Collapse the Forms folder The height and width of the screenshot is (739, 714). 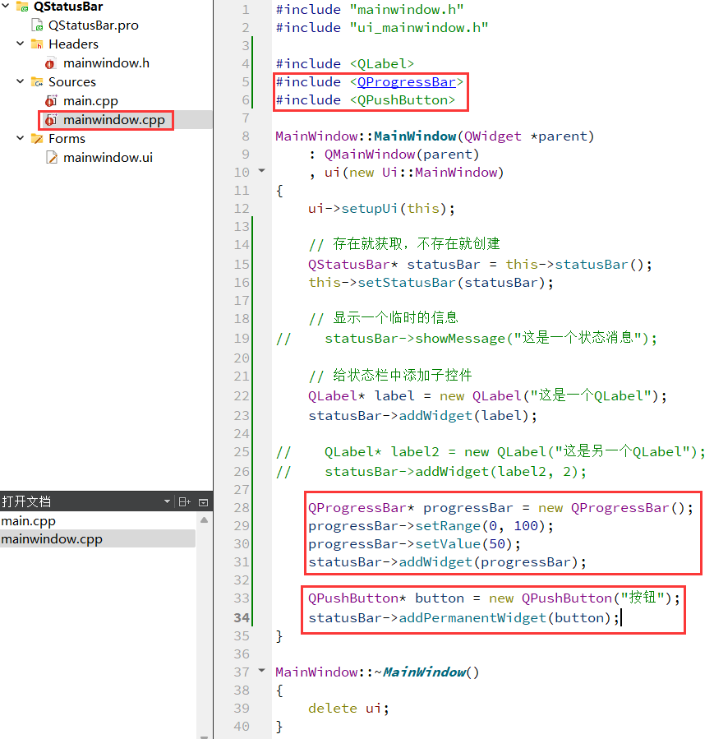coord(21,138)
